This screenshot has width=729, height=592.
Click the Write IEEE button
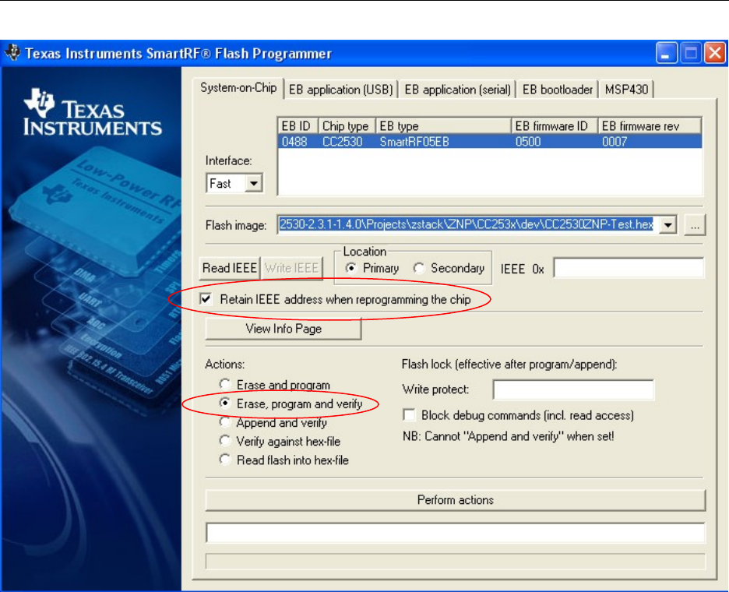(x=291, y=268)
